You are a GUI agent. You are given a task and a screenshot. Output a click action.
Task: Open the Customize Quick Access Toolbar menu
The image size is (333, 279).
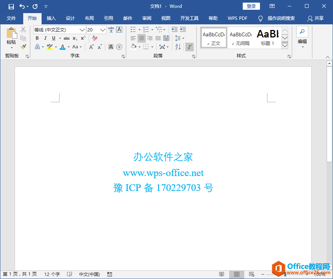click(46, 7)
